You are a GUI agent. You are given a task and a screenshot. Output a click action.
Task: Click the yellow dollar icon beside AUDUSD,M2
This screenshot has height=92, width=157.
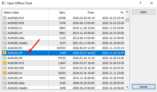tap(4, 53)
